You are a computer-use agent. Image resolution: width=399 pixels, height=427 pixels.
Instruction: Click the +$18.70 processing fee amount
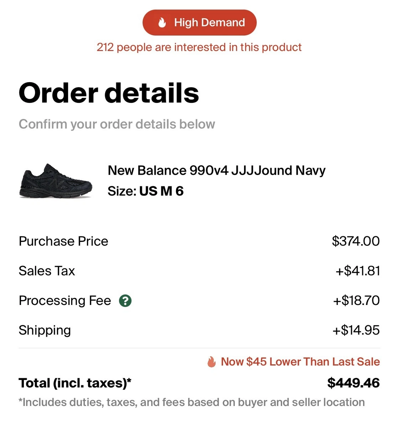356,301
